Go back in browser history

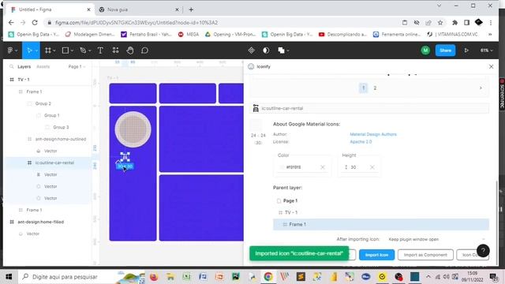[x=11, y=23]
